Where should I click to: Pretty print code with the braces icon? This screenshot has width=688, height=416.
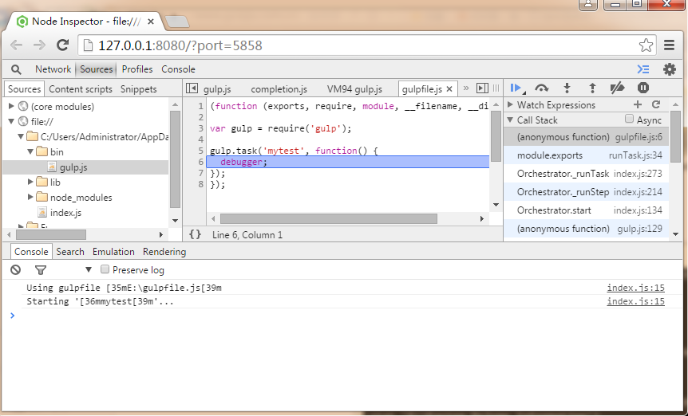pos(195,235)
